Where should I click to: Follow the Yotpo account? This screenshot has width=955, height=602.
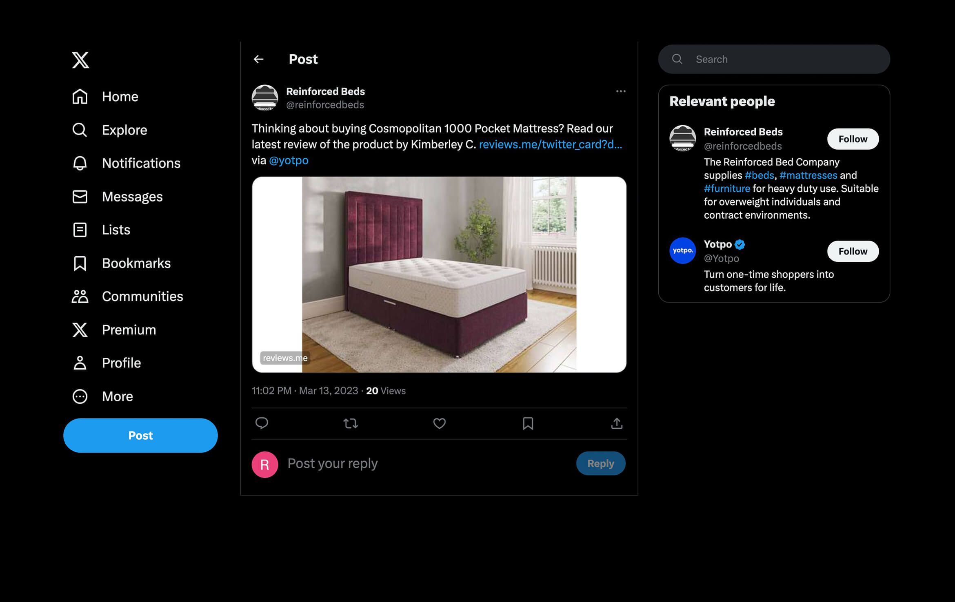tap(853, 251)
